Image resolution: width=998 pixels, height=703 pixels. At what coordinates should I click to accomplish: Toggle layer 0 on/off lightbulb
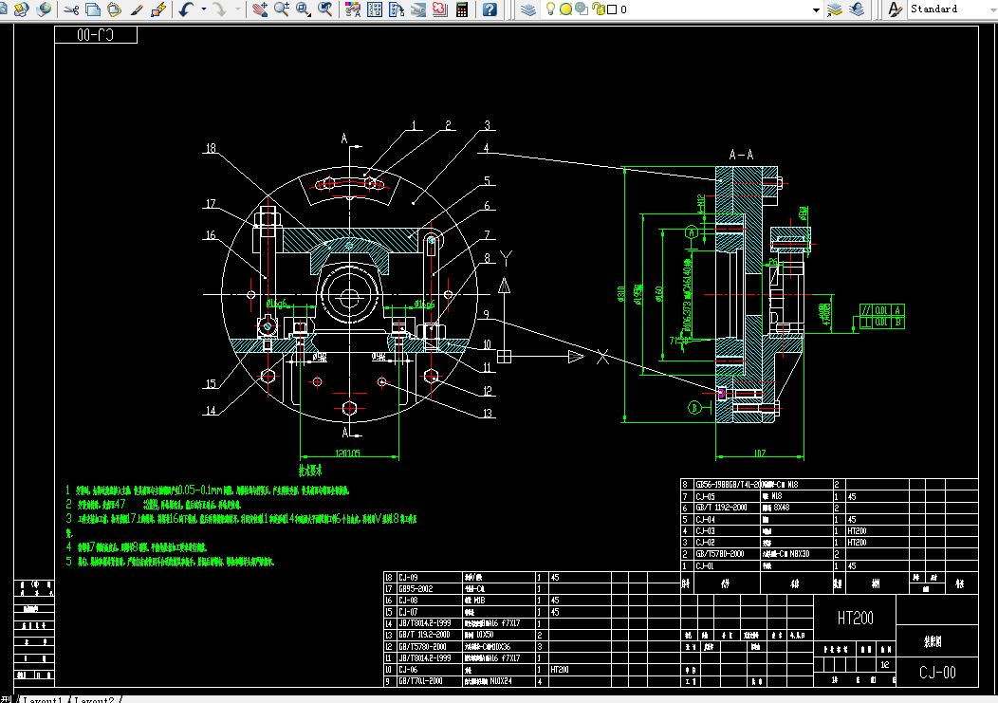pos(550,9)
